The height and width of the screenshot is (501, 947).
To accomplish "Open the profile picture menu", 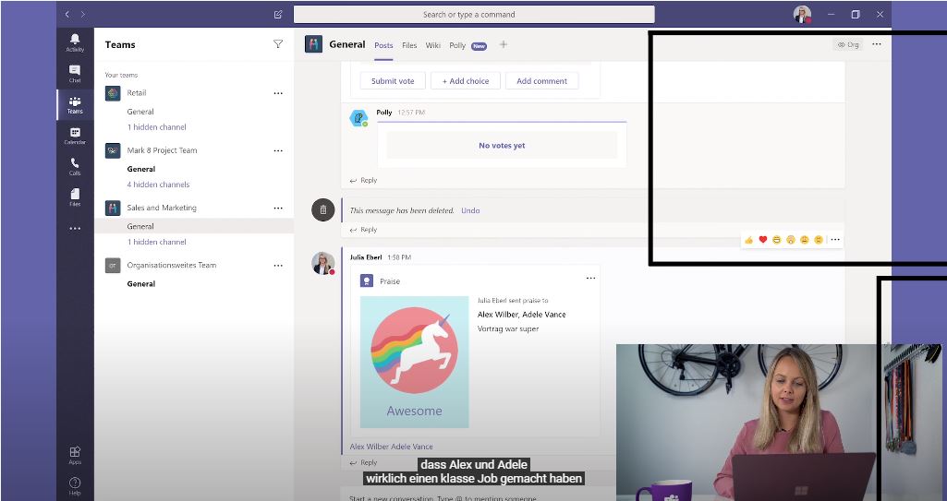I will coord(802,15).
